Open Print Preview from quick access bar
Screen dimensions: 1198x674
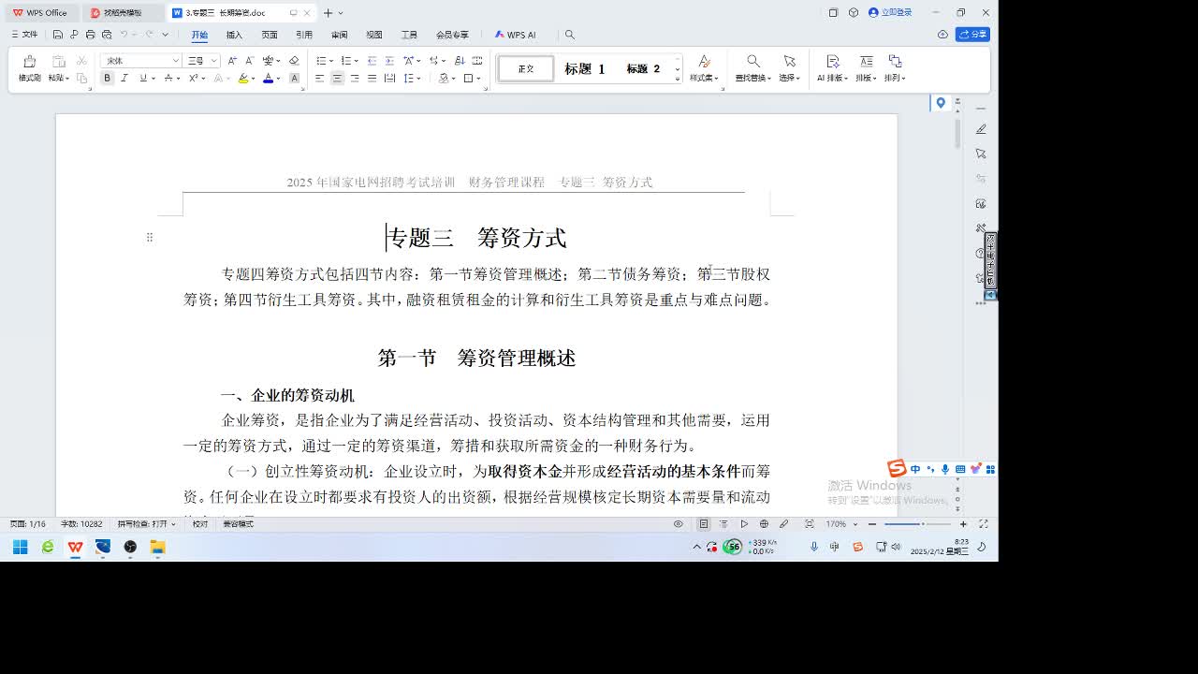(x=107, y=35)
